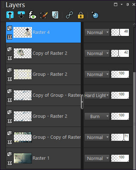Click the chain link layers icon
The width and height of the screenshot is (136, 170).
click(x=69, y=15)
